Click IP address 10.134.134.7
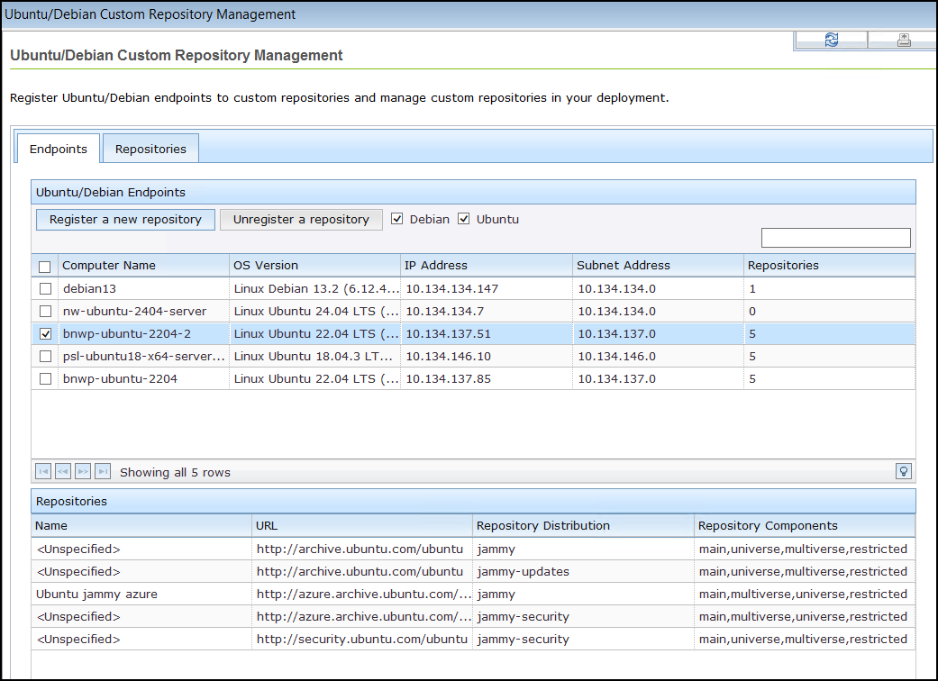Viewport: 938px width, 681px height. click(444, 312)
